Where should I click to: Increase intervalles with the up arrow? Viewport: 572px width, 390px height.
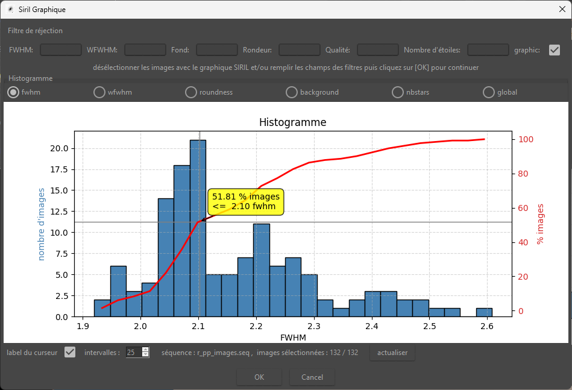point(145,350)
